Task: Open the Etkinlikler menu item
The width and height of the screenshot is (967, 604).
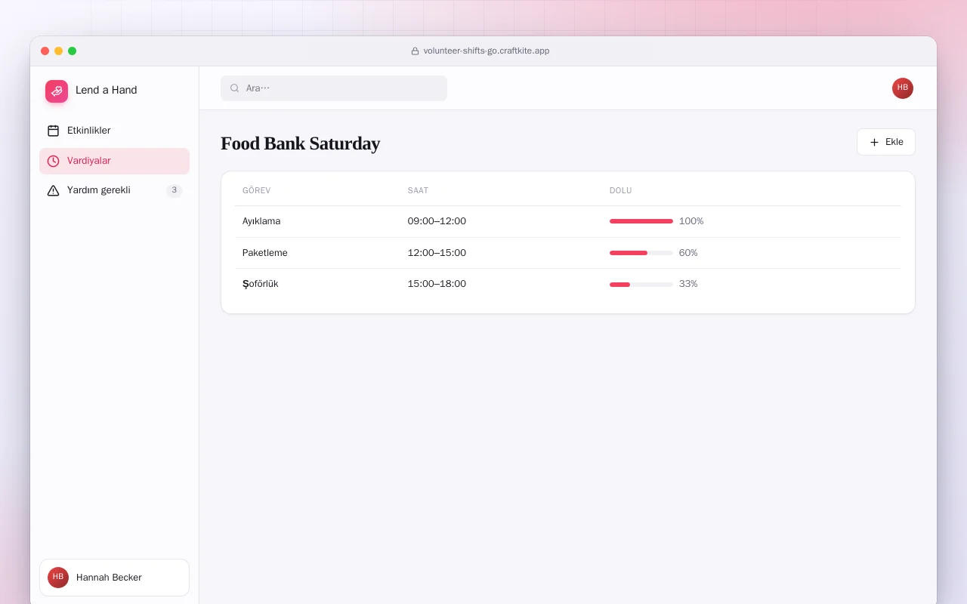Action: coord(114,131)
